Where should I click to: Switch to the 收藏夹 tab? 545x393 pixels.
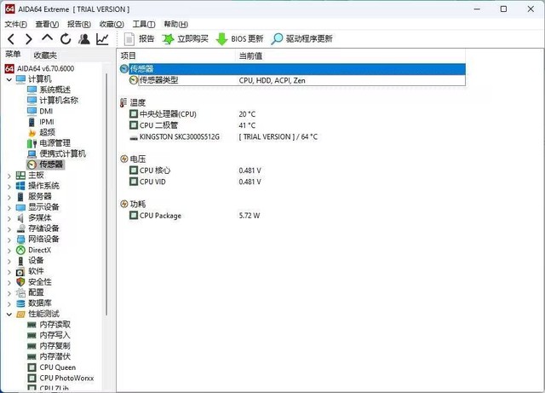[45, 55]
